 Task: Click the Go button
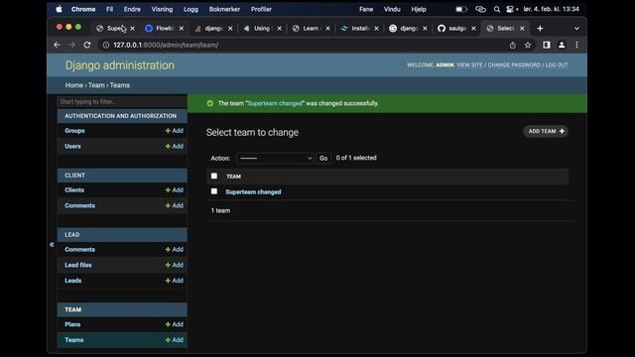tap(323, 159)
